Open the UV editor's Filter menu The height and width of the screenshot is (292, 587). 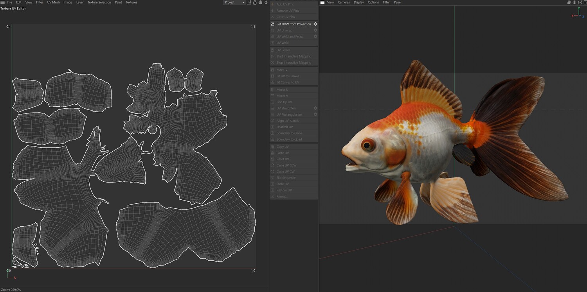click(40, 2)
